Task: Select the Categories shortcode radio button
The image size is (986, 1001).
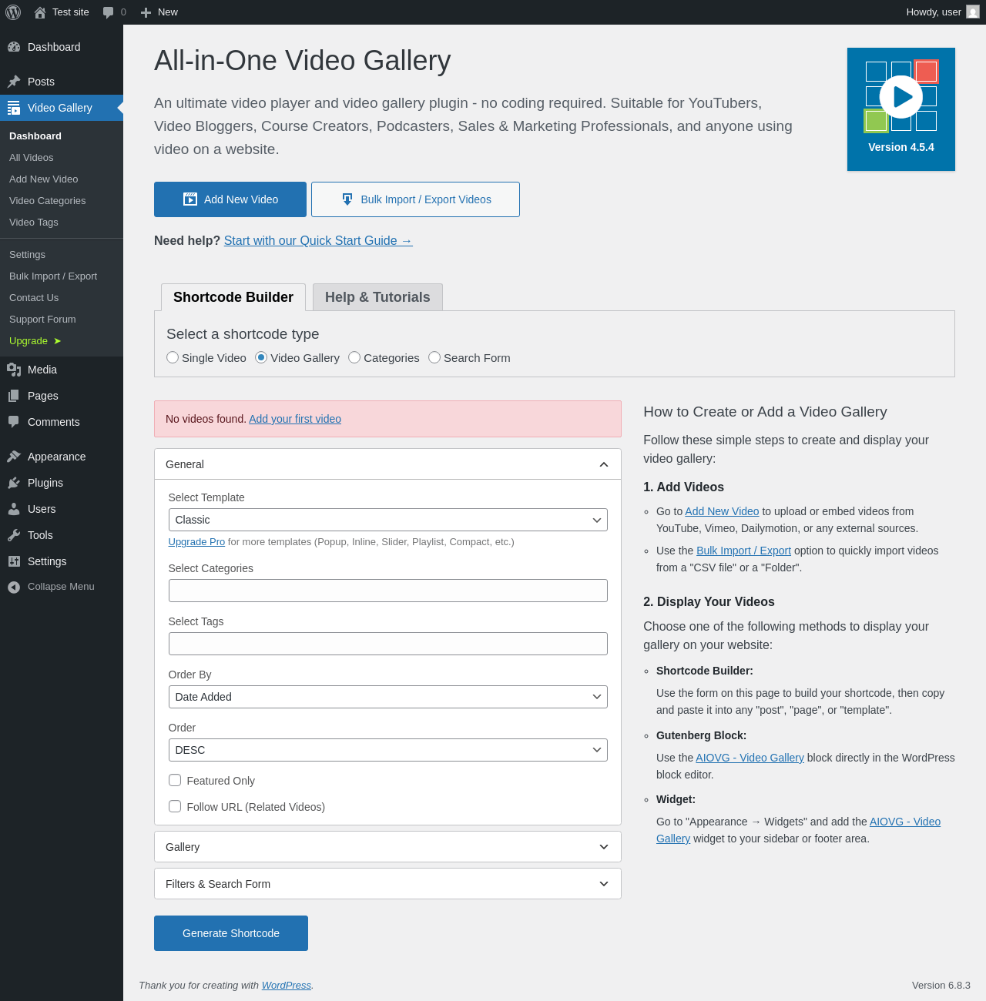Action: click(354, 357)
